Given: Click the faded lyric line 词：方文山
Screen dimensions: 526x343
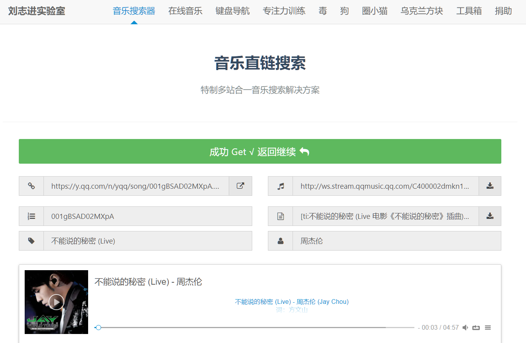Looking at the screenshot, I should tap(292, 310).
